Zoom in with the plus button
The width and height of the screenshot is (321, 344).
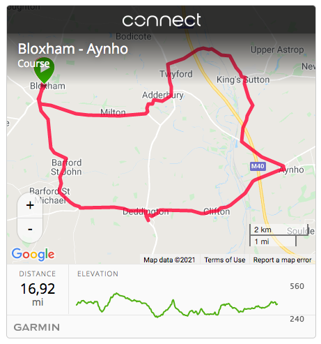30,205
